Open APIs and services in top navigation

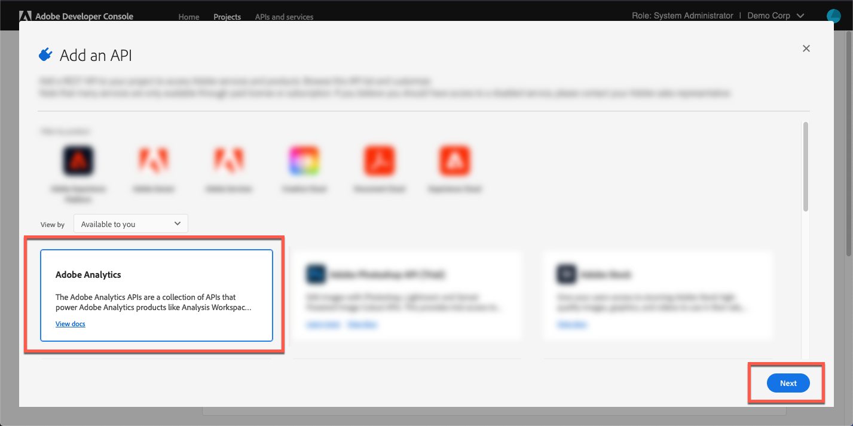[284, 17]
